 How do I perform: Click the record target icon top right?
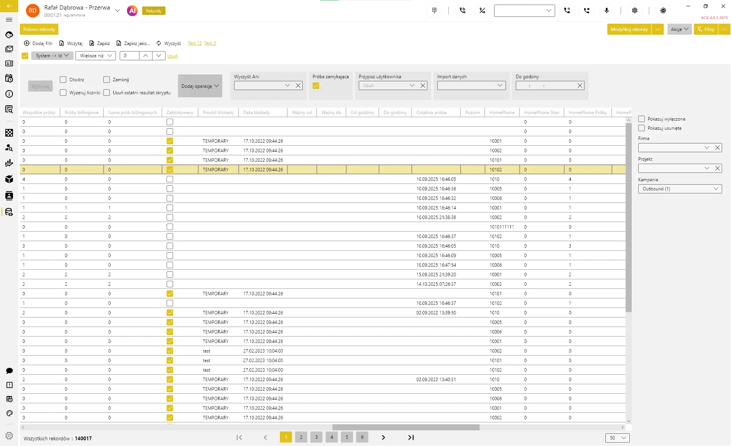(663, 11)
